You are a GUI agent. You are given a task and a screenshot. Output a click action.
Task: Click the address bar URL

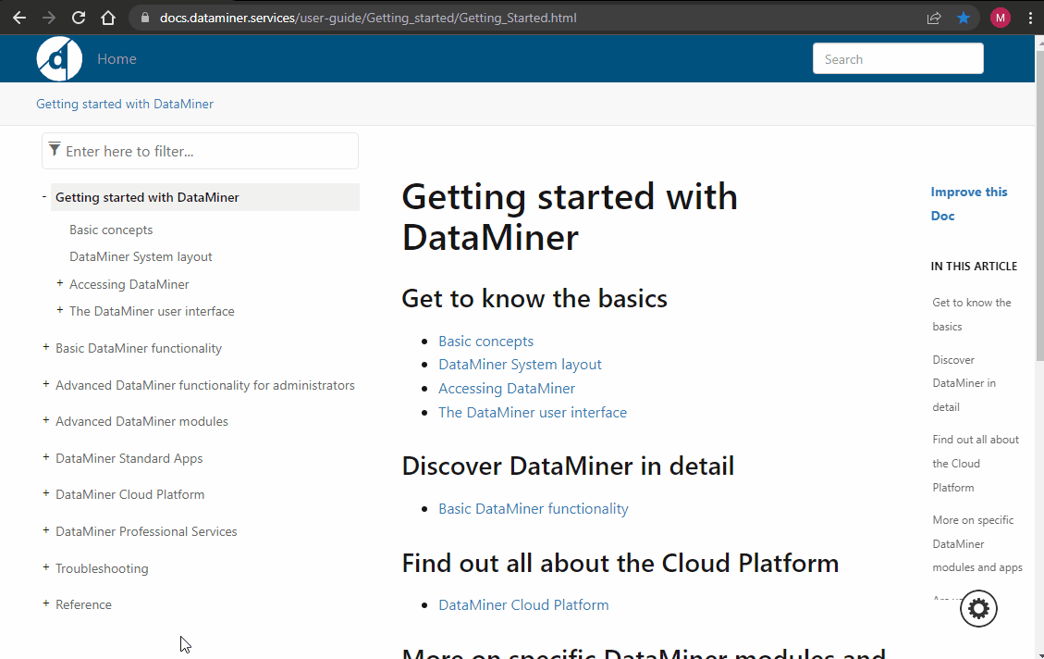pyautogui.click(x=368, y=18)
